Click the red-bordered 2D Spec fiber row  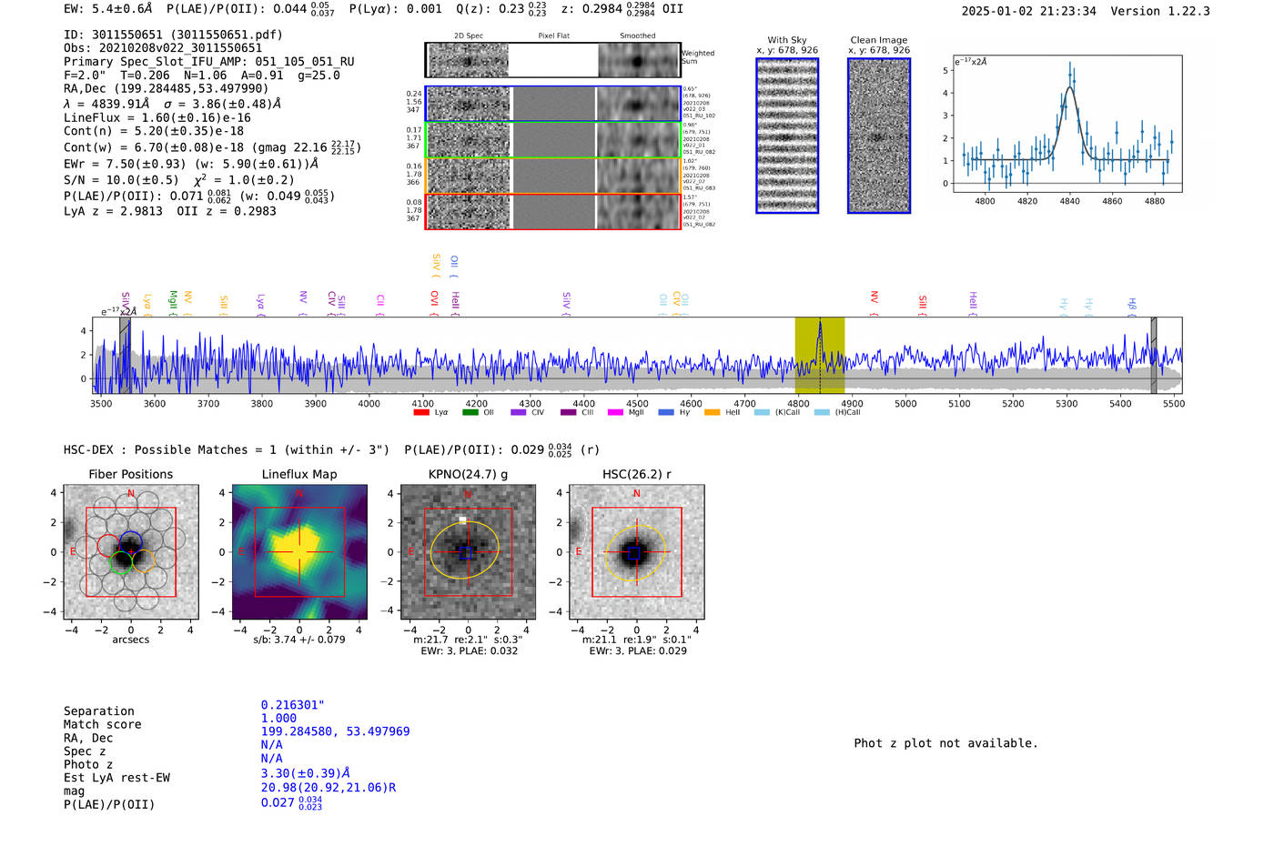[x=468, y=212]
